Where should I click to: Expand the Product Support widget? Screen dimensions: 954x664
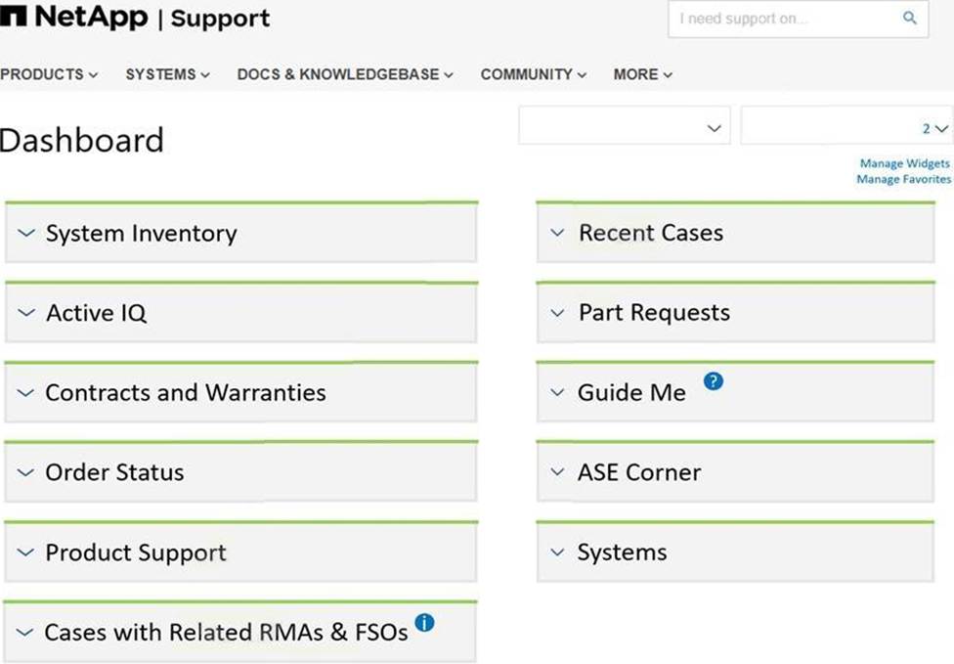click(x=26, y=553)
